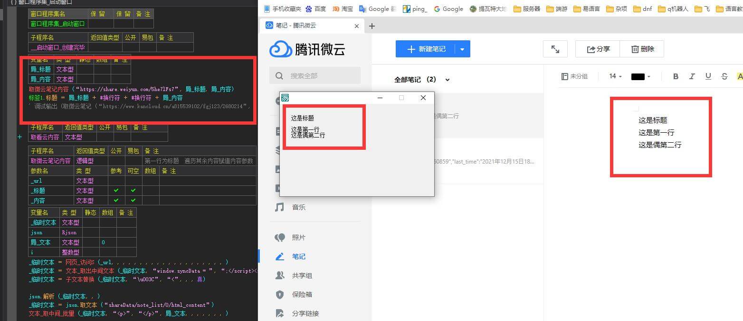743x321 pixels.
Task: Click the 删除 button
Action: (643, 49)
